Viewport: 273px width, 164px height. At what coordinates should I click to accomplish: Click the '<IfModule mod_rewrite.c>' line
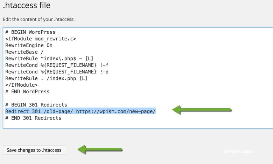click(x=41, y=39)
